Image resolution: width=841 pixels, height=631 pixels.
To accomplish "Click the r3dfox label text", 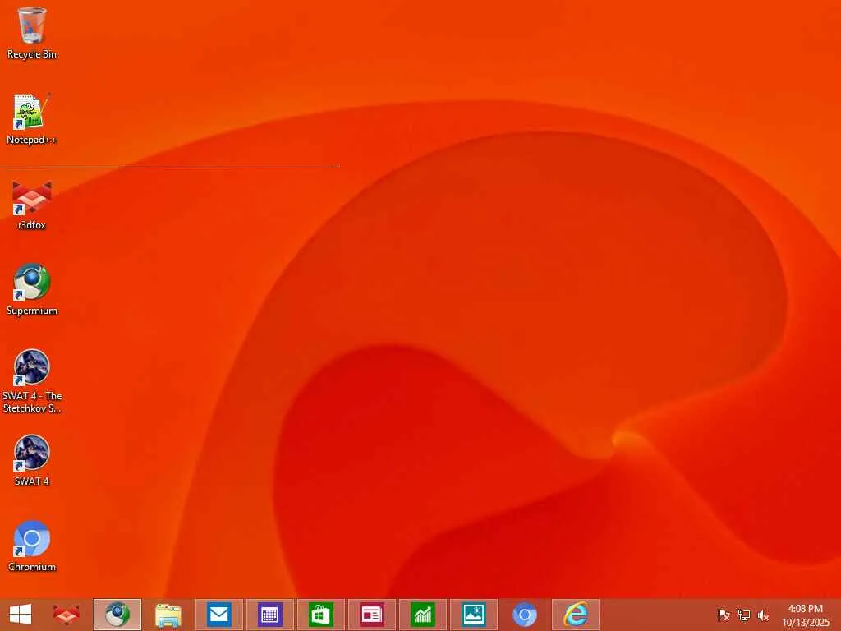I will point(32,225).
